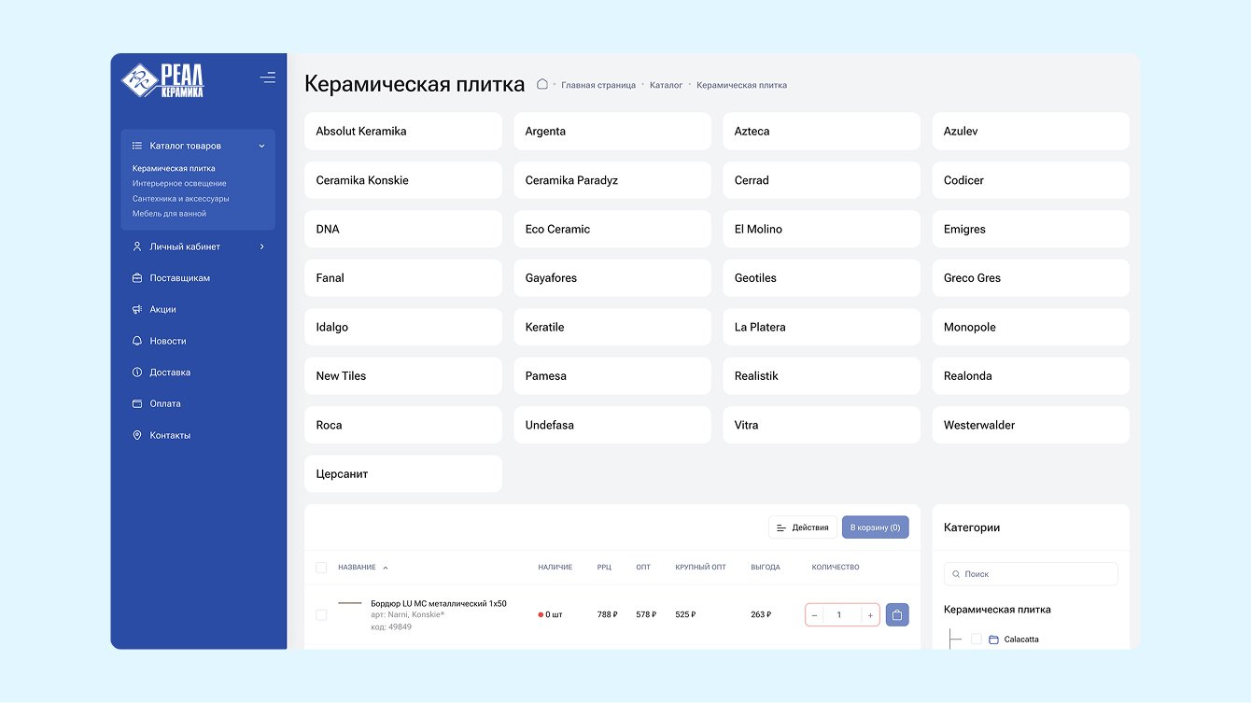The image size is (1251, 703).
Task: Open the El Molino brand card
Action: [822, 229]
